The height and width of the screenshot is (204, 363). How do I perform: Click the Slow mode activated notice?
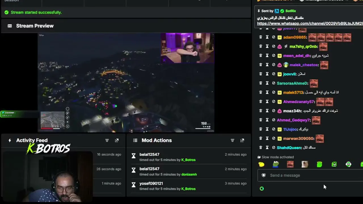[275, 157]
